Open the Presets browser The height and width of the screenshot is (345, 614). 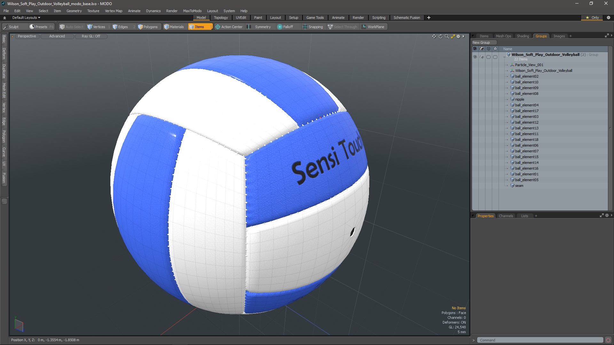point(41,27)
